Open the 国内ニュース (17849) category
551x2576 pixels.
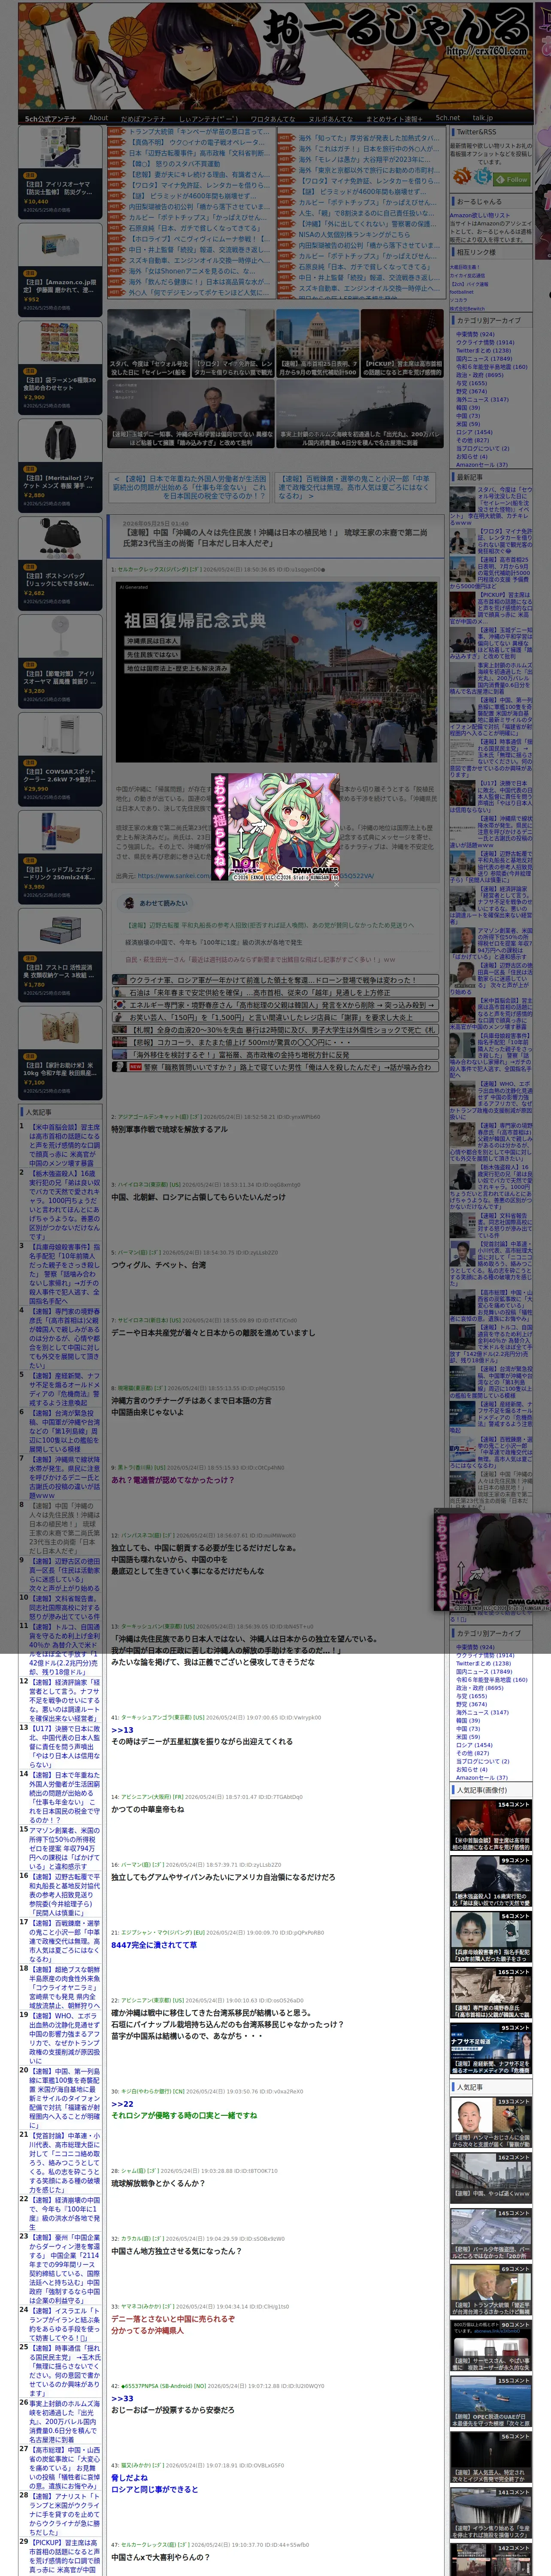point(484,359)
